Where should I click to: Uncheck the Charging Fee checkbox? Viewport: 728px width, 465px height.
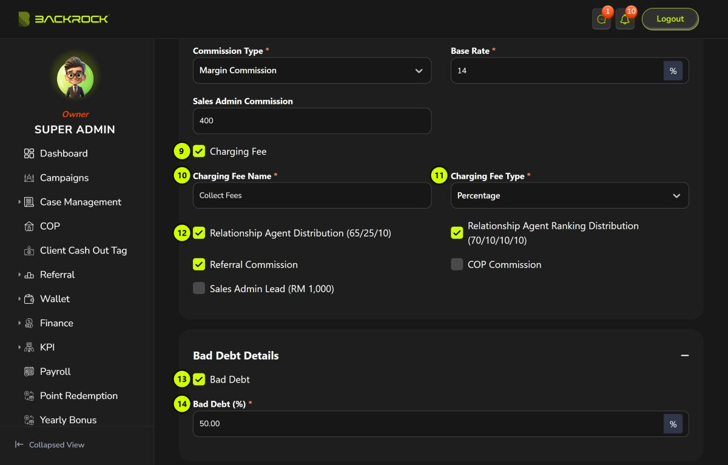199,151
